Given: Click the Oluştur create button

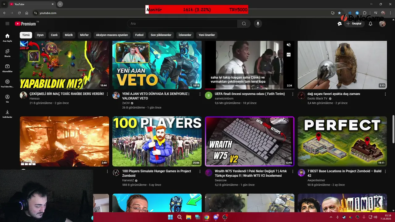Looking at the screenshot, I should 354,24.
